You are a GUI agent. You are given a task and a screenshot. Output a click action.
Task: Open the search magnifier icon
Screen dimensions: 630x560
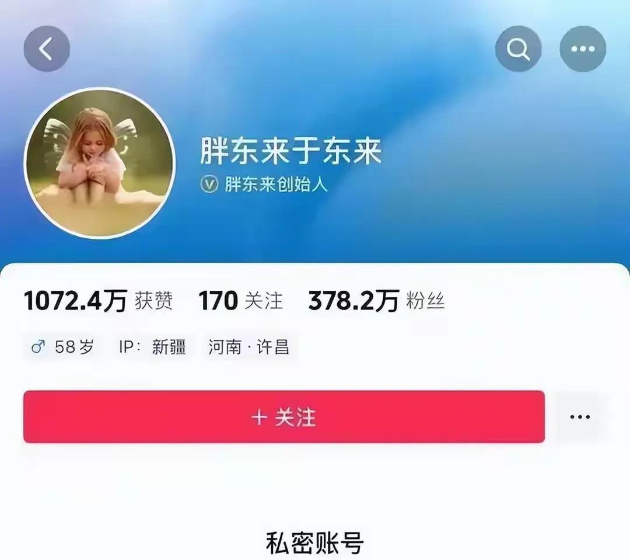(x=518, y=48)
